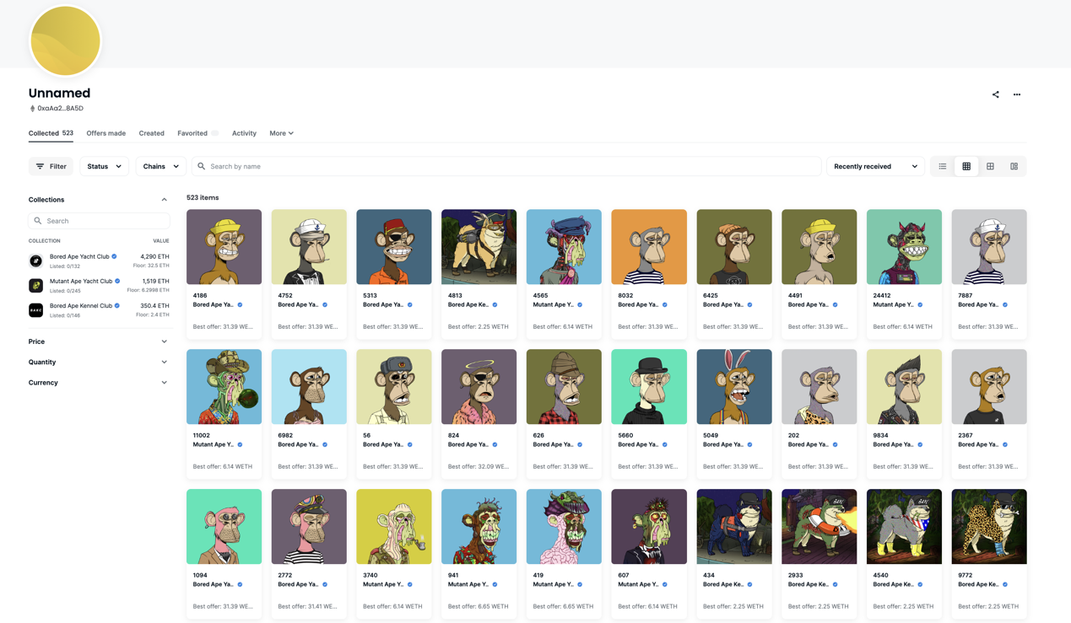1071x623 pixels.
Task: Switch to the Offers made tab
Action: 105,133
